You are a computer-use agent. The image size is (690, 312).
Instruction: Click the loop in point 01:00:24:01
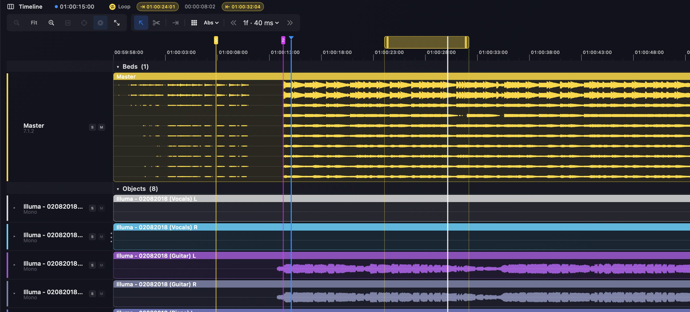pyautogui.click(x=158, y=7)
